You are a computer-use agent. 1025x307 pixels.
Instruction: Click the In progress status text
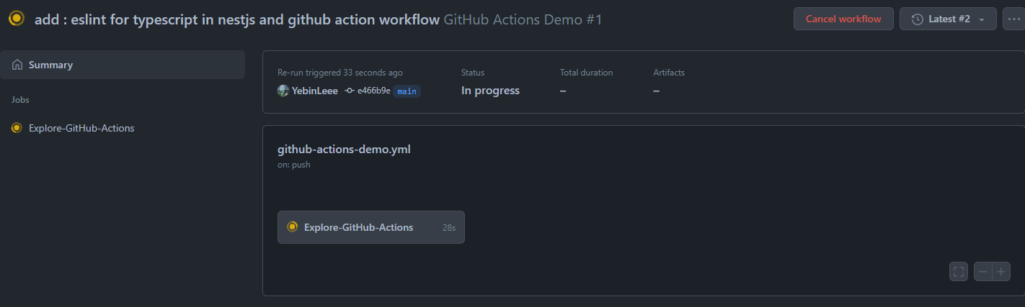[x=490, y=91]
